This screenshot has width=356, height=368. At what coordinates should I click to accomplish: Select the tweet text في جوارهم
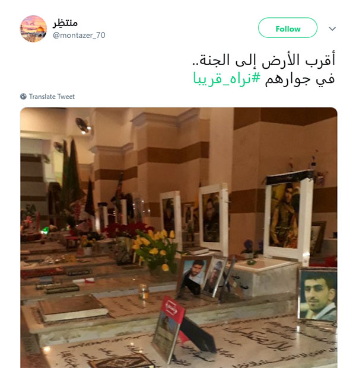tap(300, 79)
